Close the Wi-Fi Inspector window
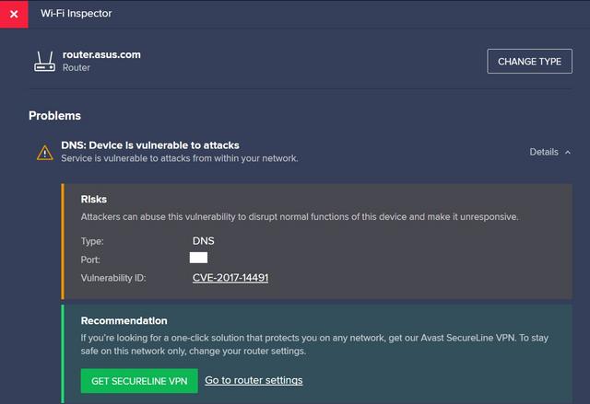 14,14
